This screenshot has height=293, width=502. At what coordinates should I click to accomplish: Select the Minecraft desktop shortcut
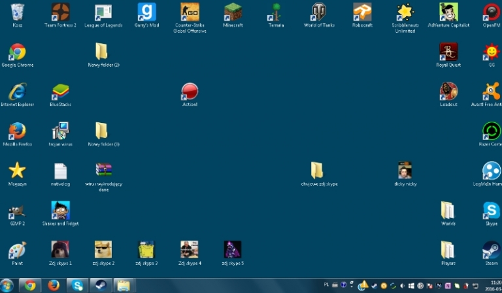point(233,12)
